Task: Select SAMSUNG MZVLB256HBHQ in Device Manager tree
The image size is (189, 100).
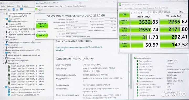Action: pos(23,29)
